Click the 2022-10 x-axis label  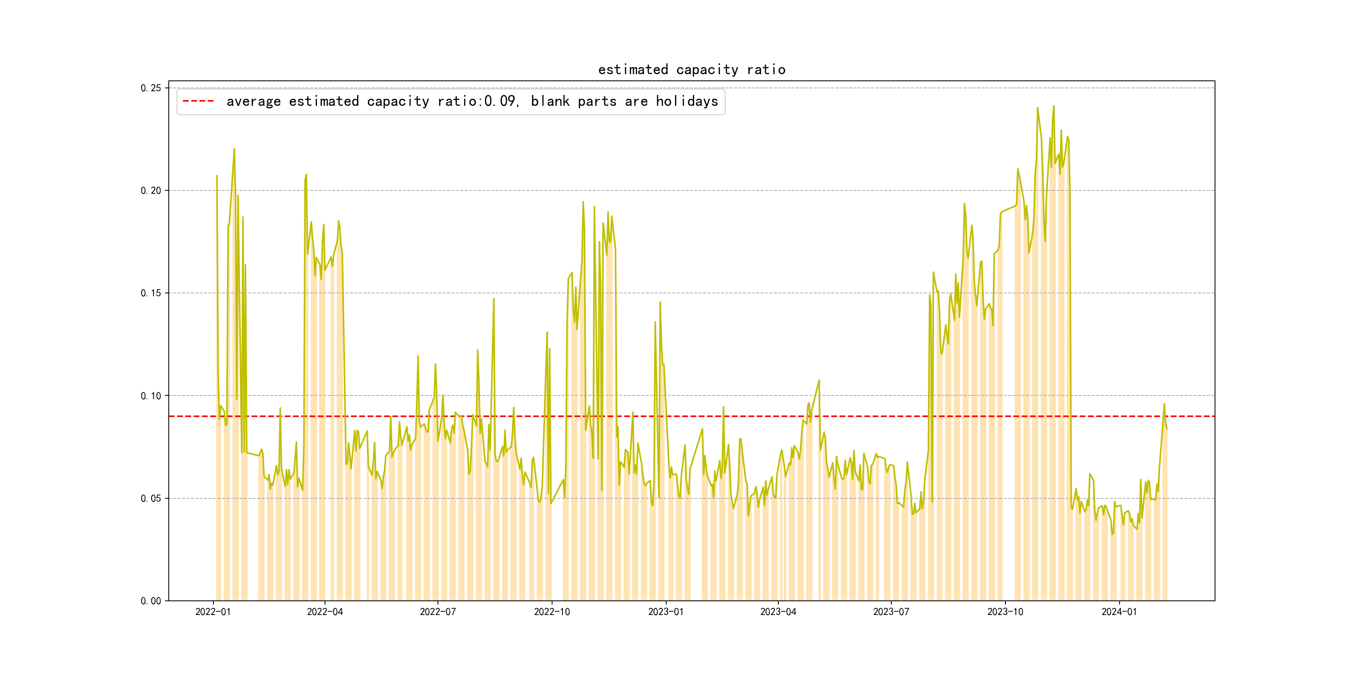(x=551, y=612)
